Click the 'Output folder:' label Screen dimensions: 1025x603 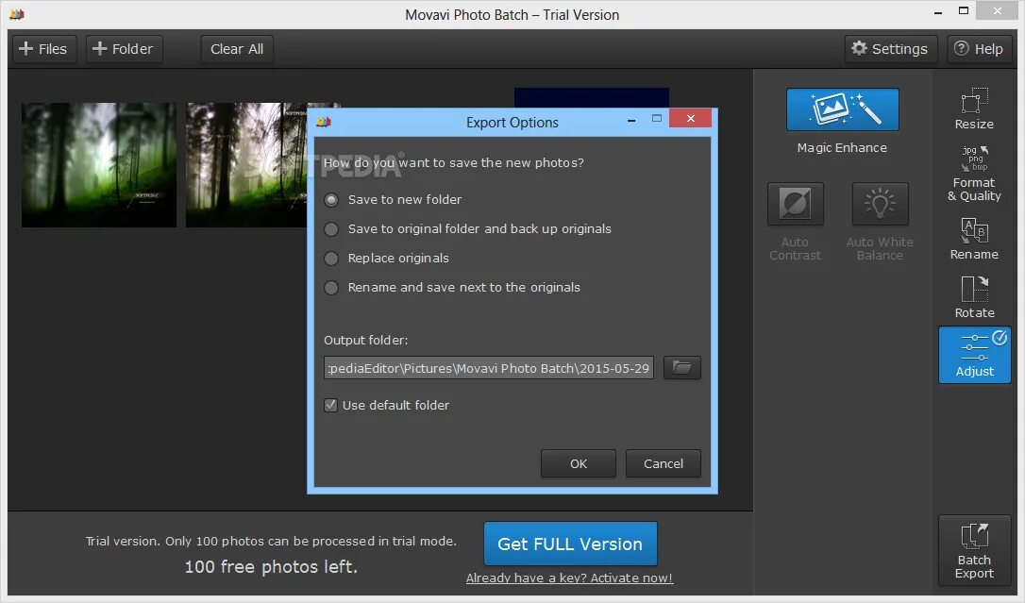(x=365, y=341)
